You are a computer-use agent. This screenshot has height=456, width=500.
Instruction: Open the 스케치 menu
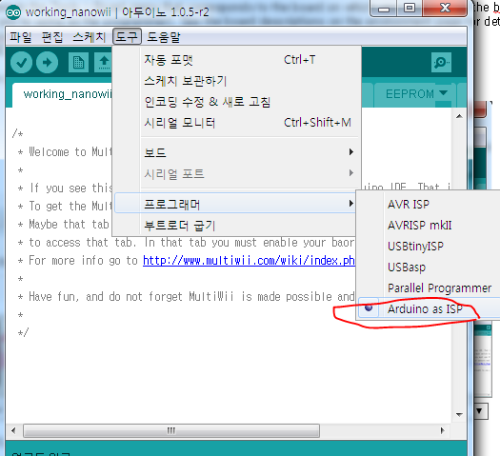89,37
